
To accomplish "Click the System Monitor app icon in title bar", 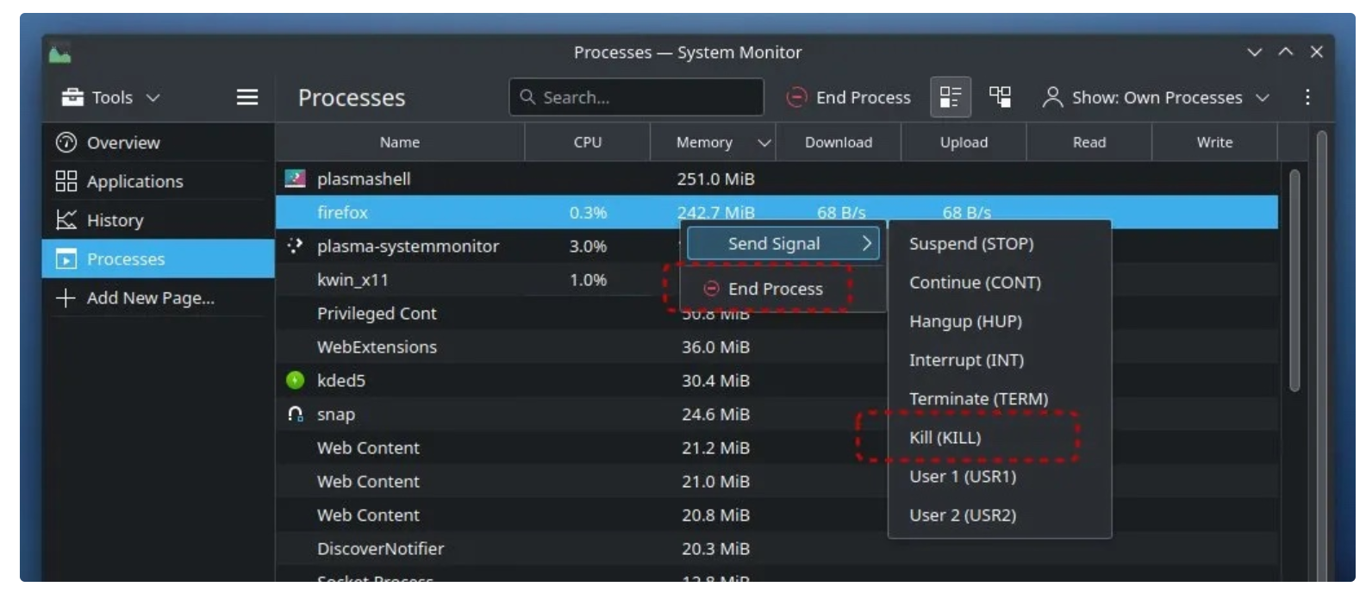I will pos(59,53).
